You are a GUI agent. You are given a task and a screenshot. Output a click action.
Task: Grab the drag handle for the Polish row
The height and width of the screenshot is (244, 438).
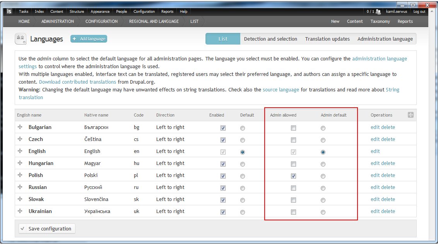tap(20, 175)
